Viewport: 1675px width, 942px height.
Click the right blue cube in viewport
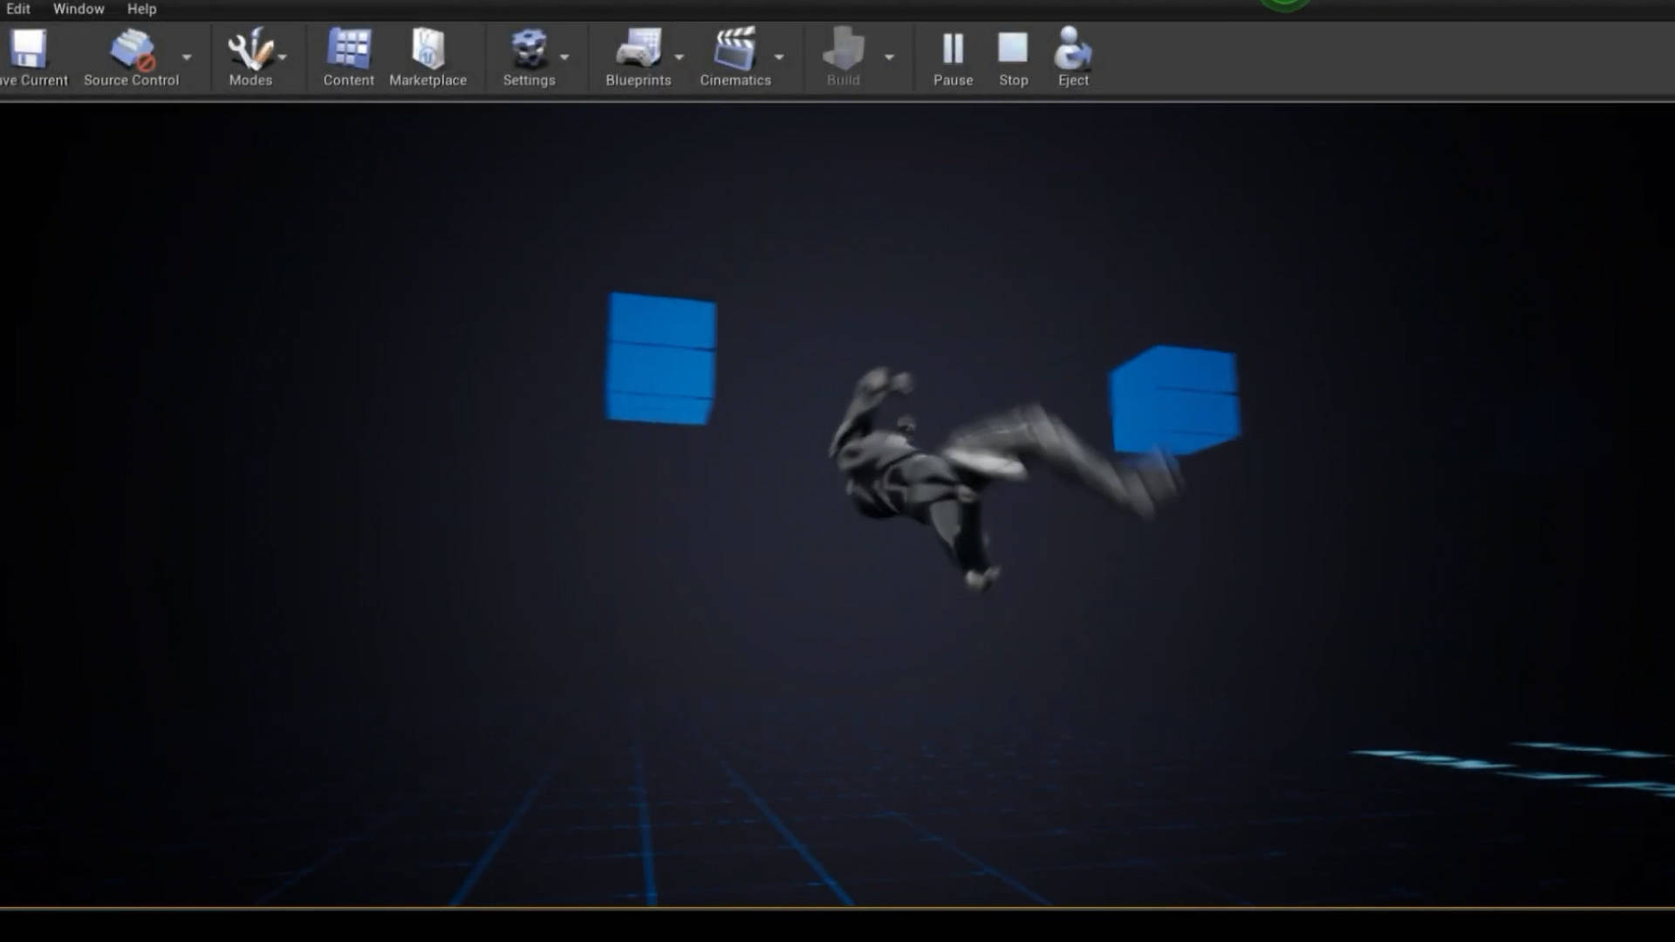[1174, 401]
